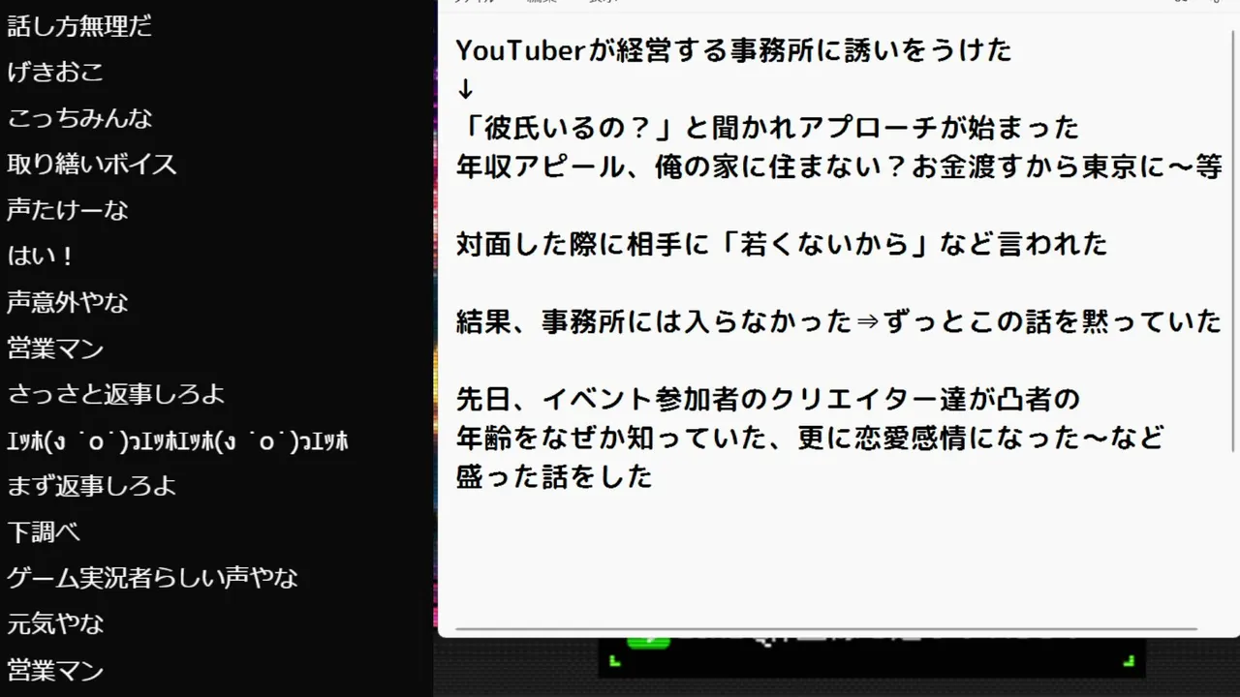This screenshot has height=697, width=1240.
Task: Click the notepad line starting '対面した際に相手に'
Action: (781, 244)
